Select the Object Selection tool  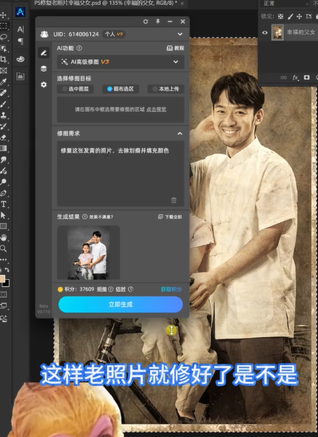coord(3,49)
